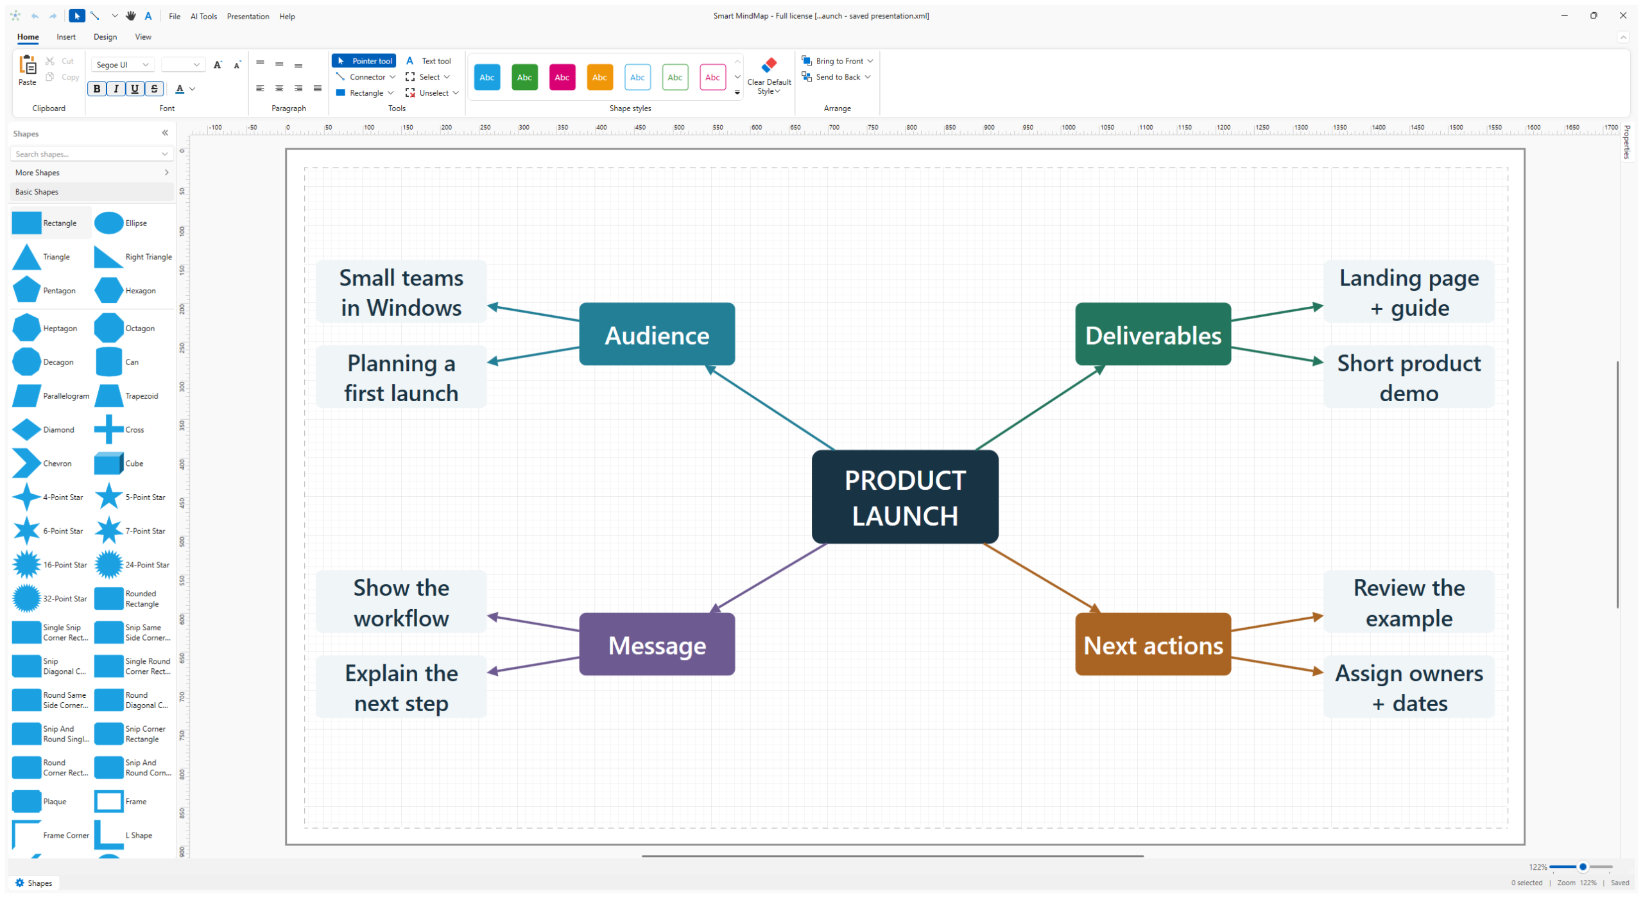The image size is (1643, 898).
Task: Click the hand pan tool in title bar
Action: click(x=131, y=16)
